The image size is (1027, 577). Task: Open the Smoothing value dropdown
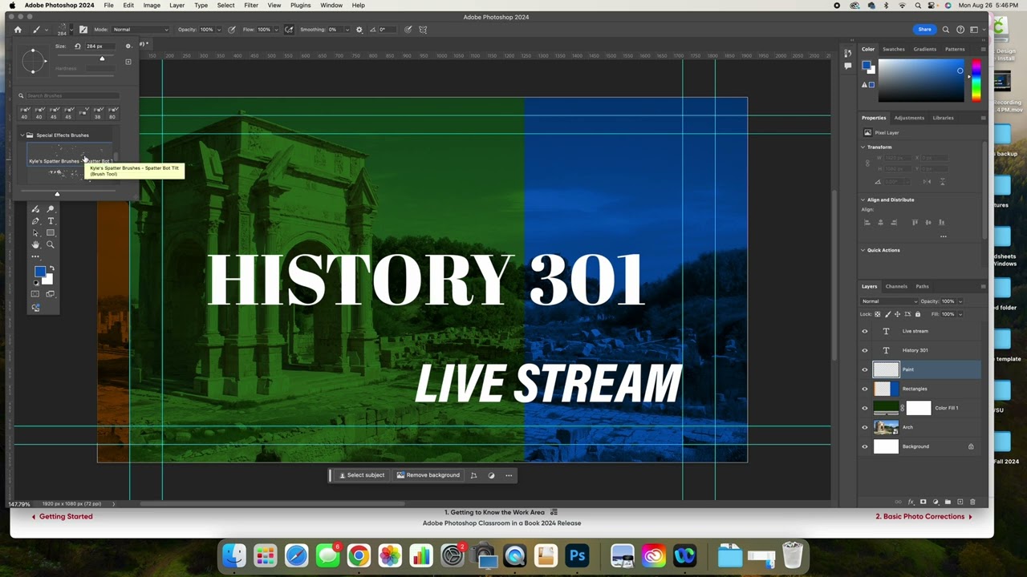pyautogui.click(x=346, y=30)
